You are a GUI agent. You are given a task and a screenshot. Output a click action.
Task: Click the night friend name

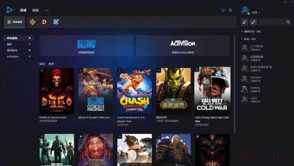point(254,98)
